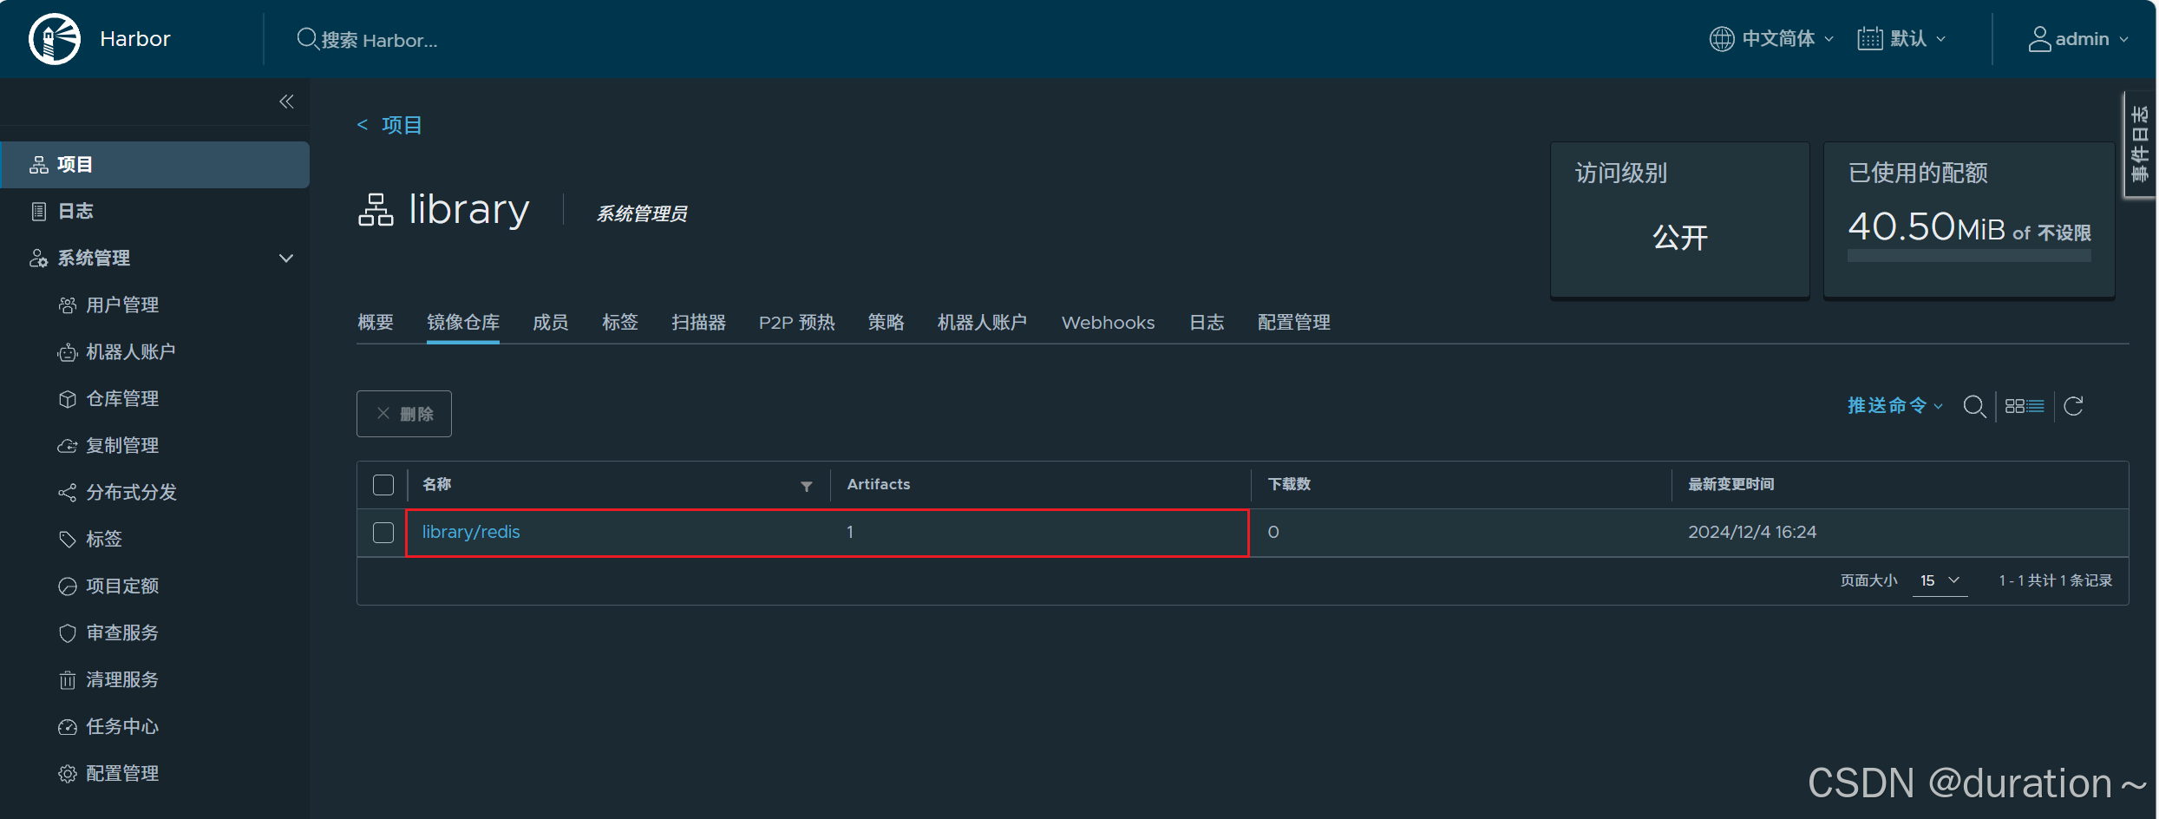Tick the checkbox for library/redis row
This screenshot has width=2159, height=819.
click(383, 533)
